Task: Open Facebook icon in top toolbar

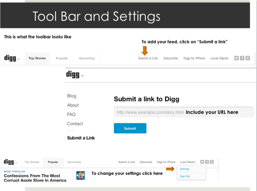Action: pos(242,58)
